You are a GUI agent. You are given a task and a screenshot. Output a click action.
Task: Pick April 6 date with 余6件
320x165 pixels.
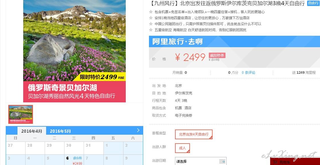[74, 160]
